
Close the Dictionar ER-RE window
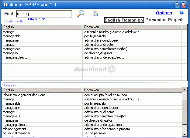(183, 5)
